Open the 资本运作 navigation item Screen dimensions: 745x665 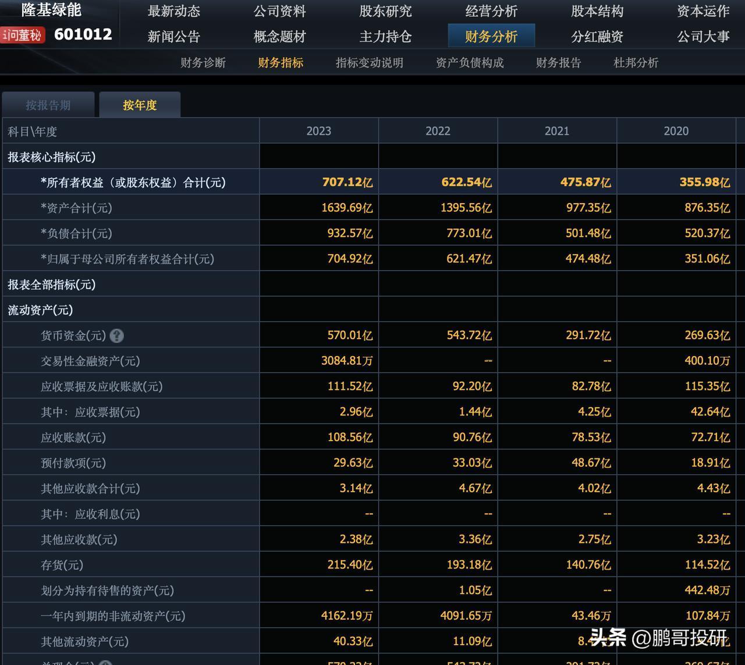coord(704,11)
